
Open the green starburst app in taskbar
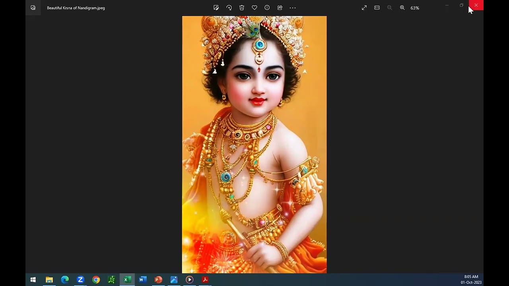pos(112,280)
